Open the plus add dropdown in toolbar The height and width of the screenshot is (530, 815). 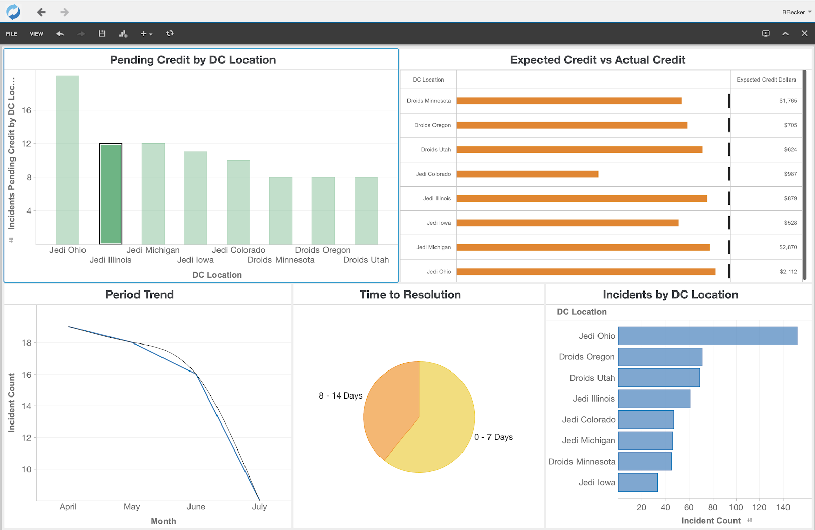pyautogui.click(x=146, y=34)
